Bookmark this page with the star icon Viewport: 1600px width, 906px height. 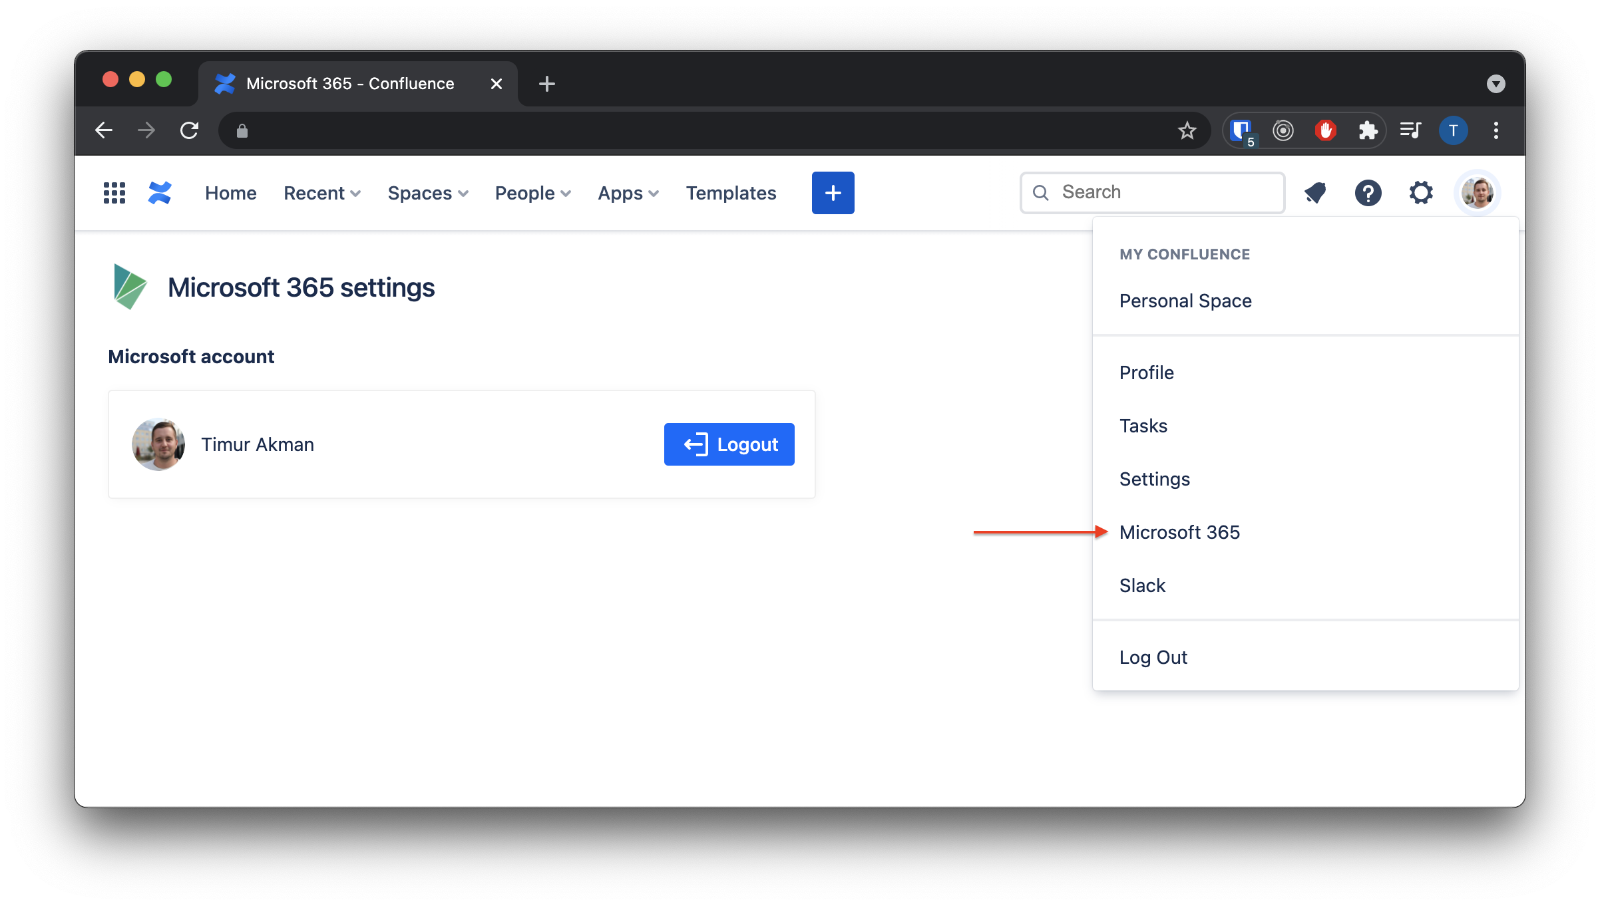[x=1187, y=130]
